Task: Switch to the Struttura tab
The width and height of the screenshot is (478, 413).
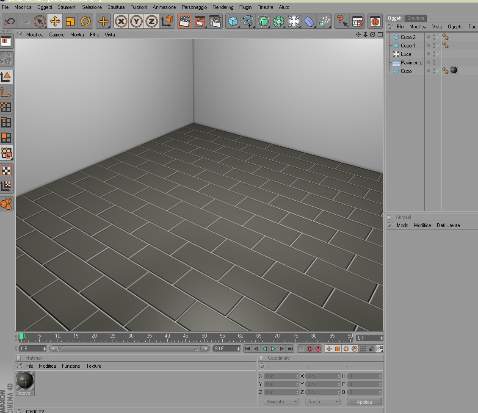Action: tap(415, 18)
